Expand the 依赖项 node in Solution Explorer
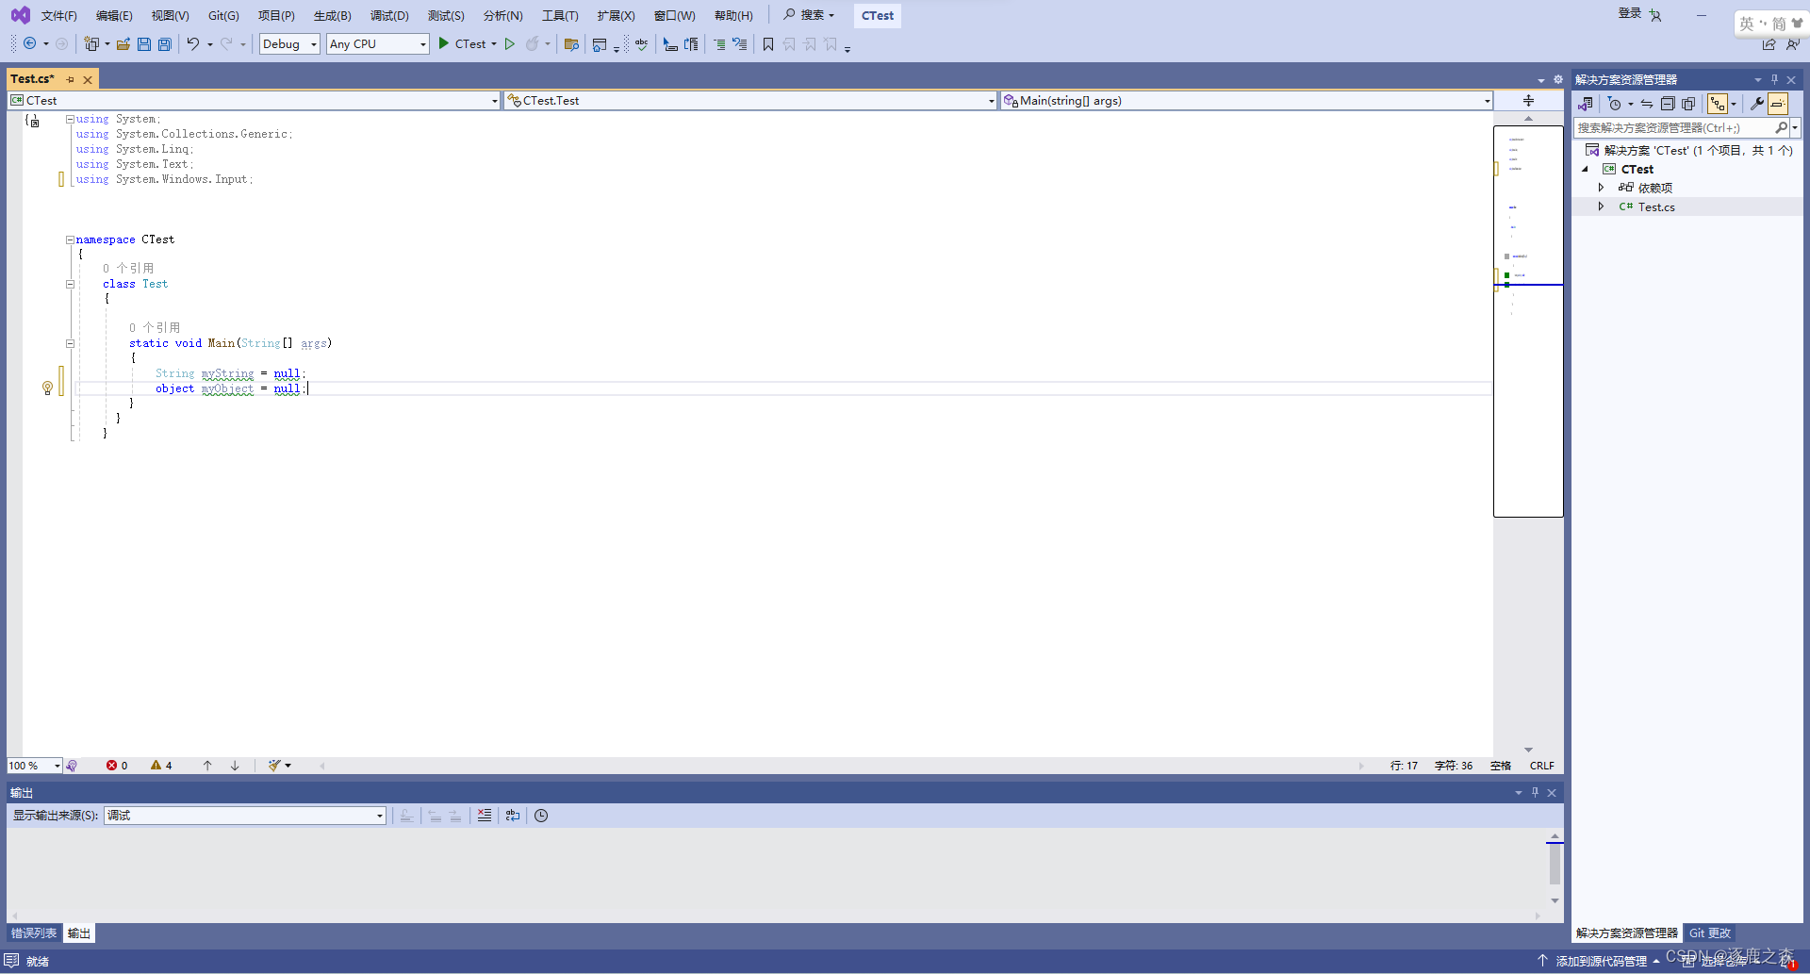1810x974 pixels. [1601, 188]
